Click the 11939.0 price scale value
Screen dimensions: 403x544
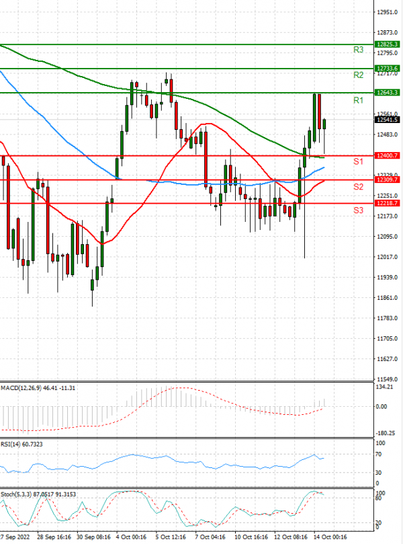tap(387, 277)
